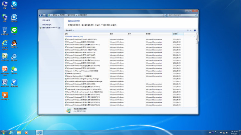Open Excel 2007 desktop shortcut
The height and width of the screenshot is (135, 241).
[5, 56]
